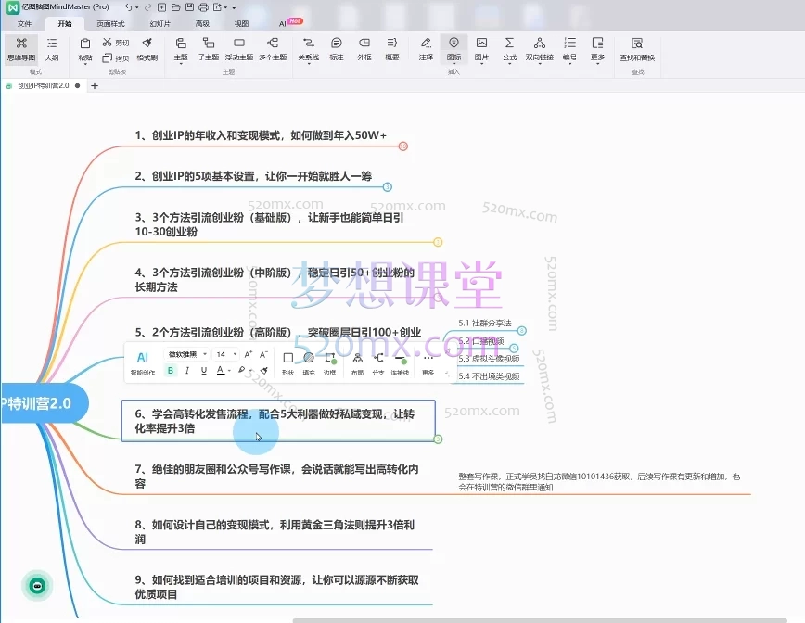This screenshot has height=623, width=805.
Task: Insert a Formula (公式)
Action: pyautogui.click(x=509, y=49)
